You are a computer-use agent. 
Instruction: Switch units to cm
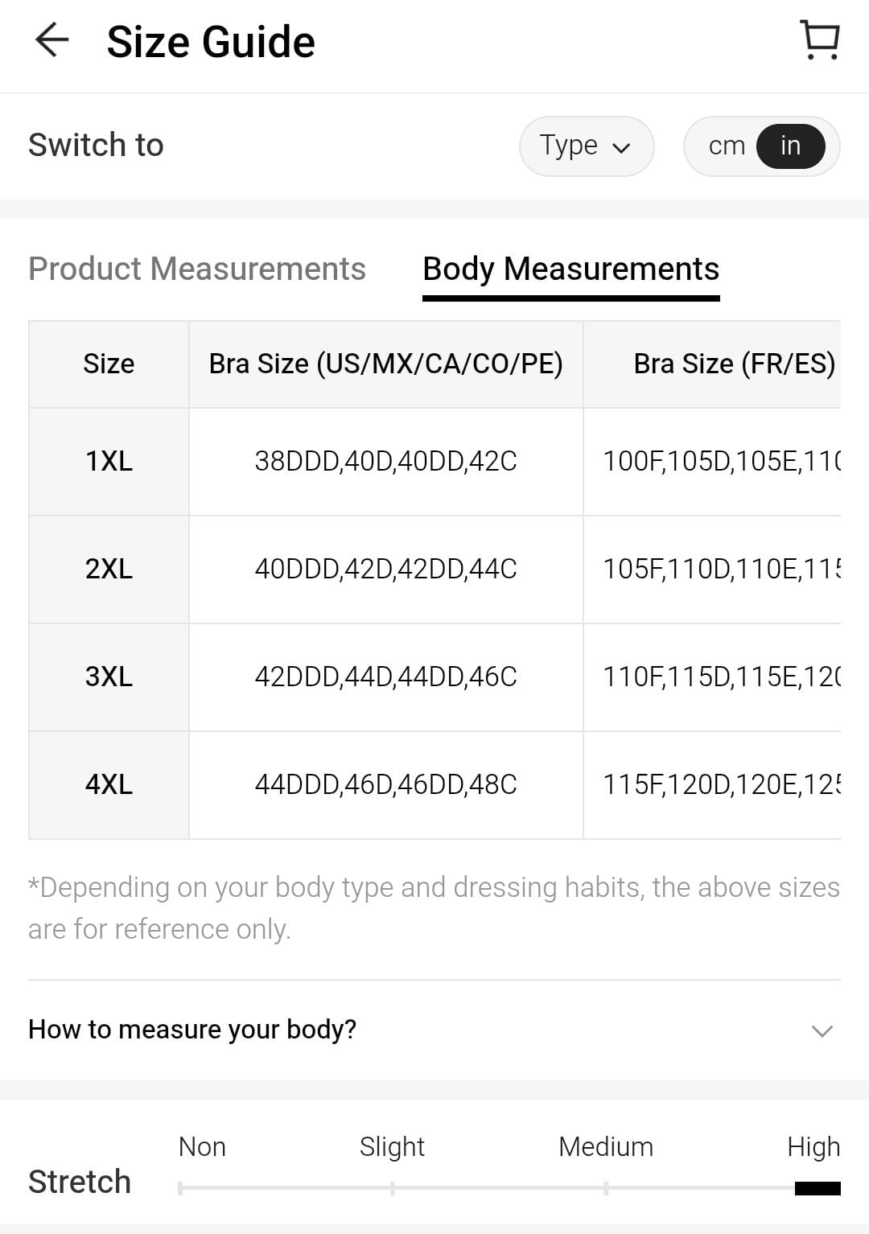[727, 146]
